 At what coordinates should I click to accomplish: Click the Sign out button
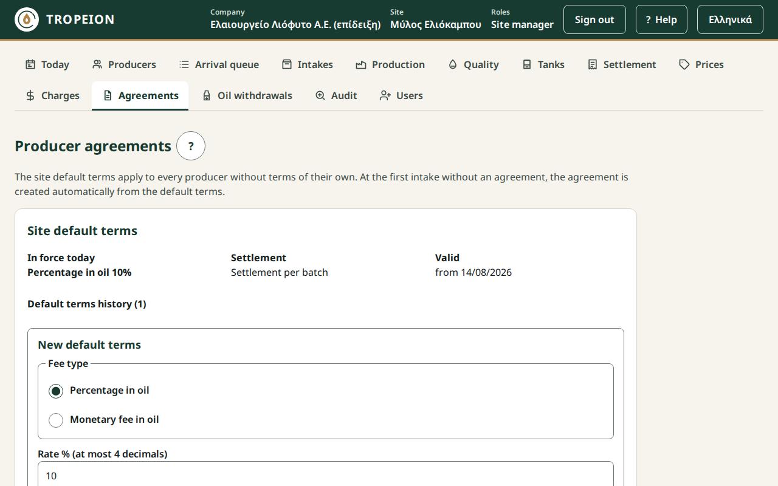pos(594,19)
